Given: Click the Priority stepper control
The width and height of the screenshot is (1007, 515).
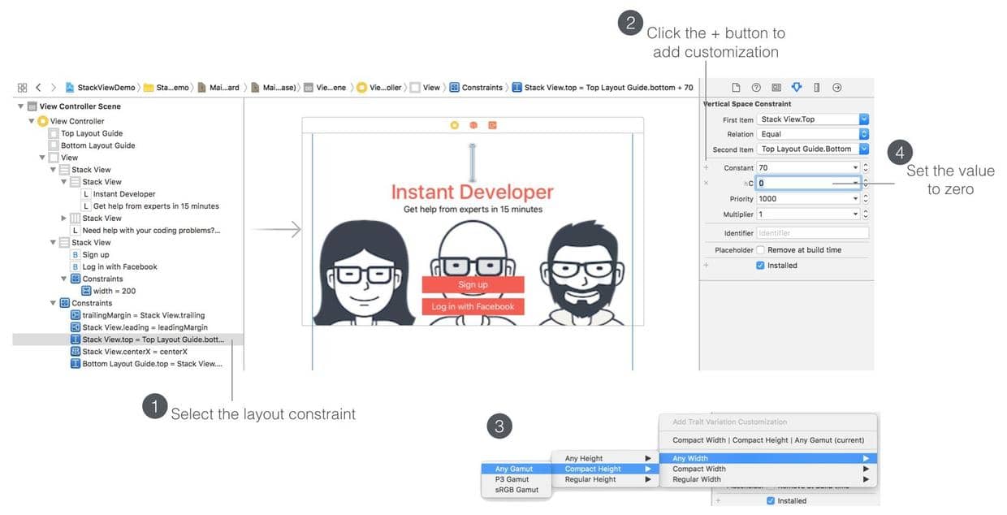Looking at the screenshot, I should 866,199.
